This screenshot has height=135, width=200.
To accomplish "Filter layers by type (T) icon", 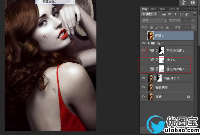I will pos(176,14).
